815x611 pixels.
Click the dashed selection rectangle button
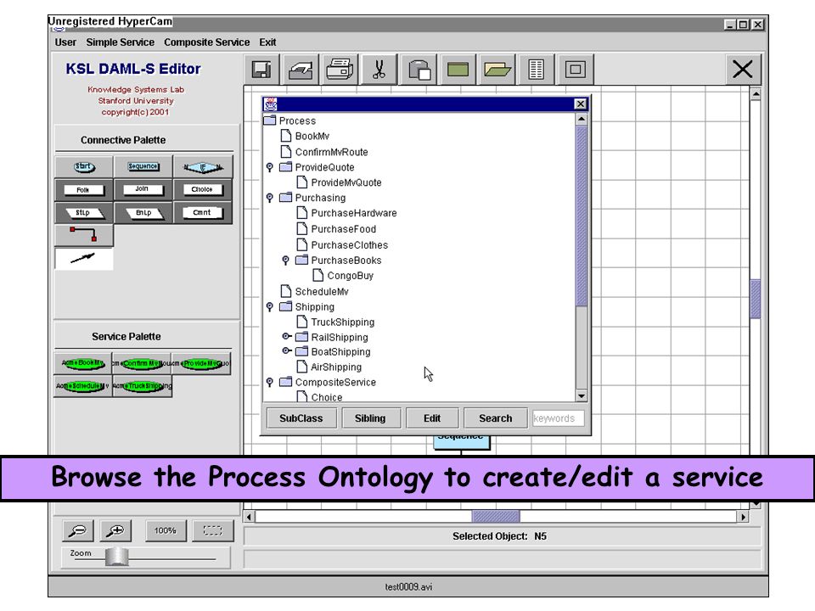212,530
